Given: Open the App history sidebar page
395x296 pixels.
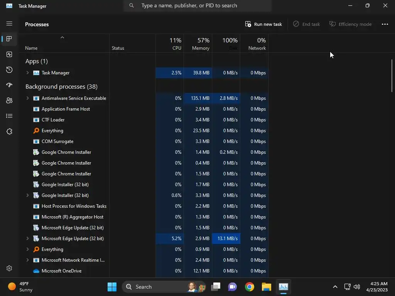Looking at the screenshot, I should pyautogui.click(x=9, y=70).
